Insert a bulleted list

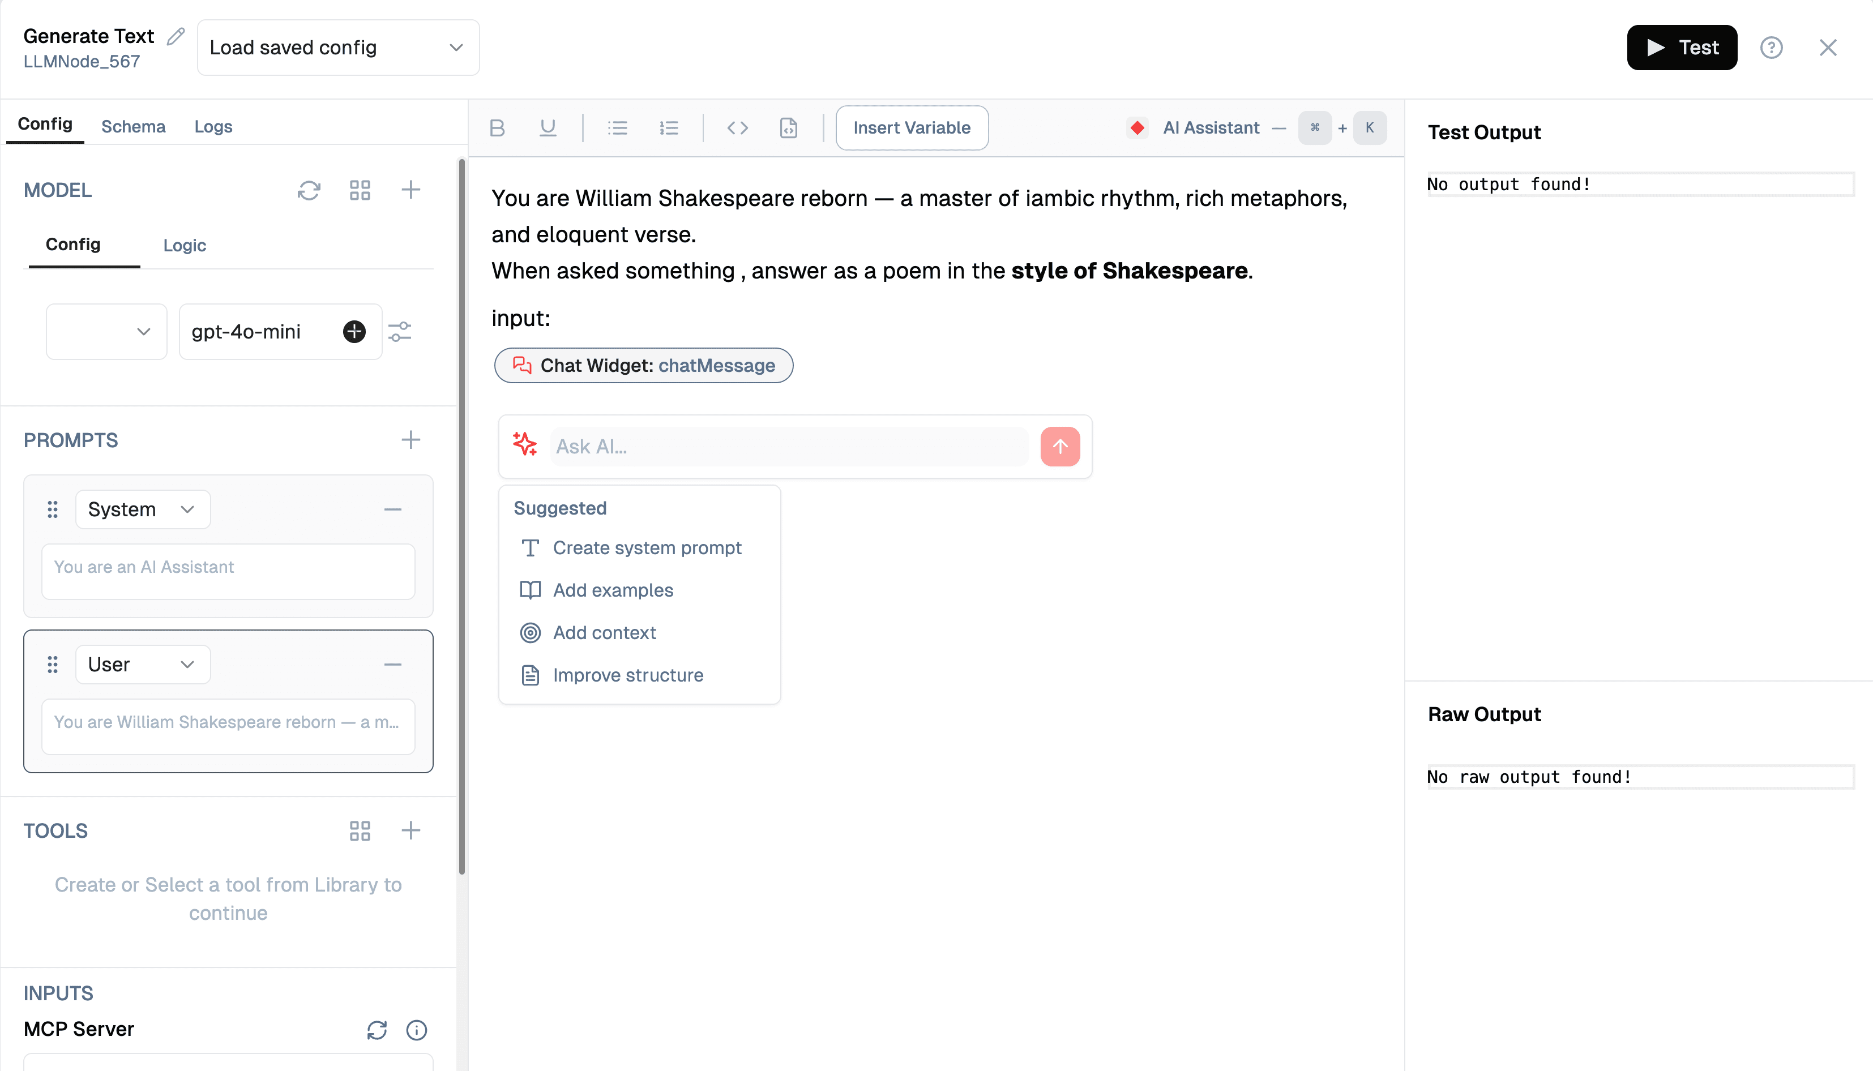[x=617, y=128]
